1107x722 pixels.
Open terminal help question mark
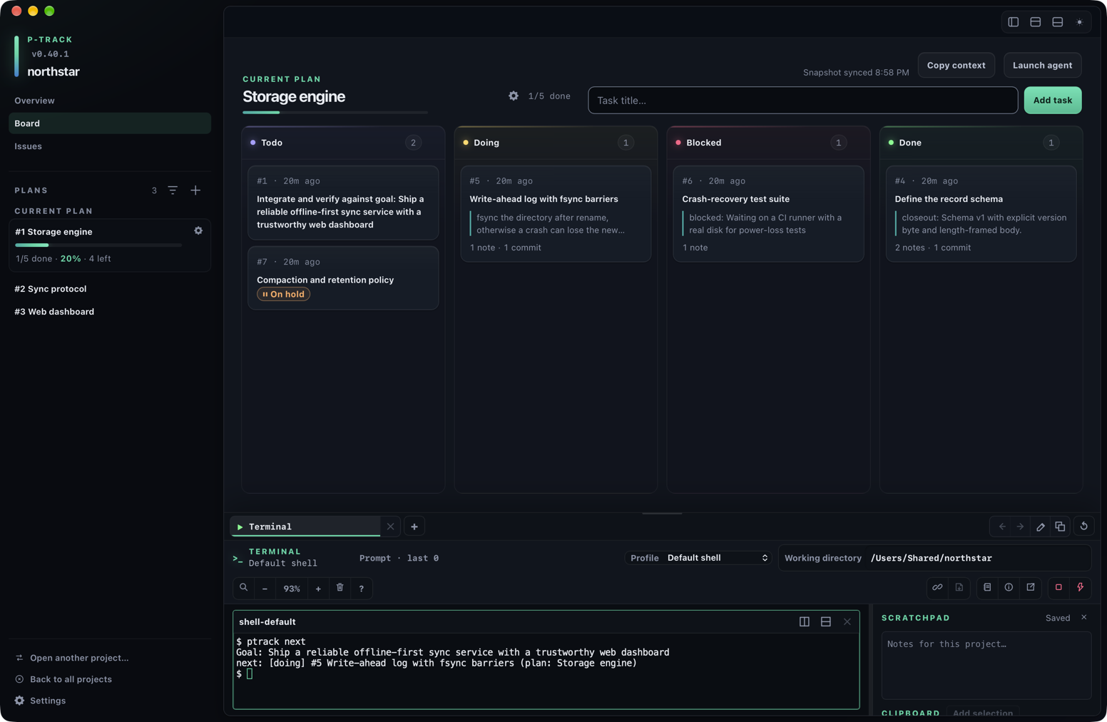362,589
